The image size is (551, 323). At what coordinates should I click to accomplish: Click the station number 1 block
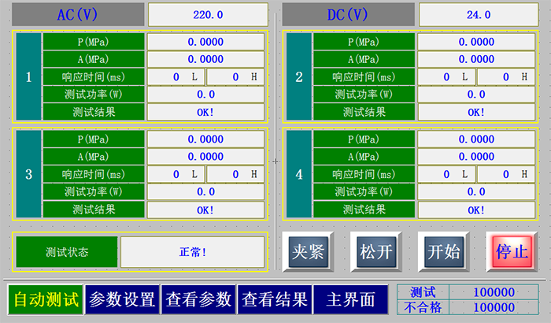(x=28, y=76)
